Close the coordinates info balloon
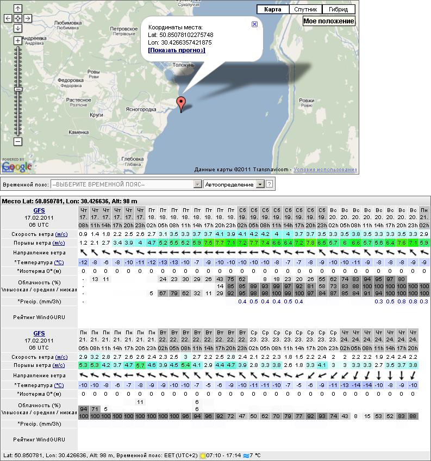 [254, 24]
